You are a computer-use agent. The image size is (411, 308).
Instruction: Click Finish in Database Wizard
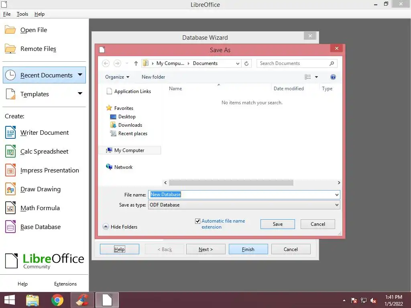tap(248, 249)
